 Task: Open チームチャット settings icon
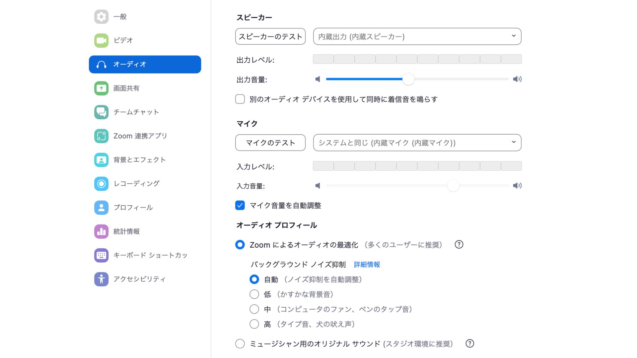101,112
